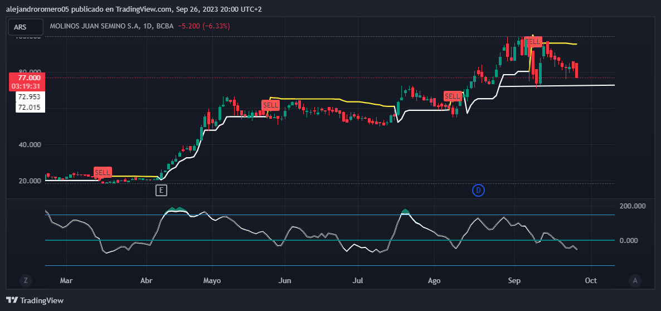Select the SELL signal label in September

(x=533, y=41)
